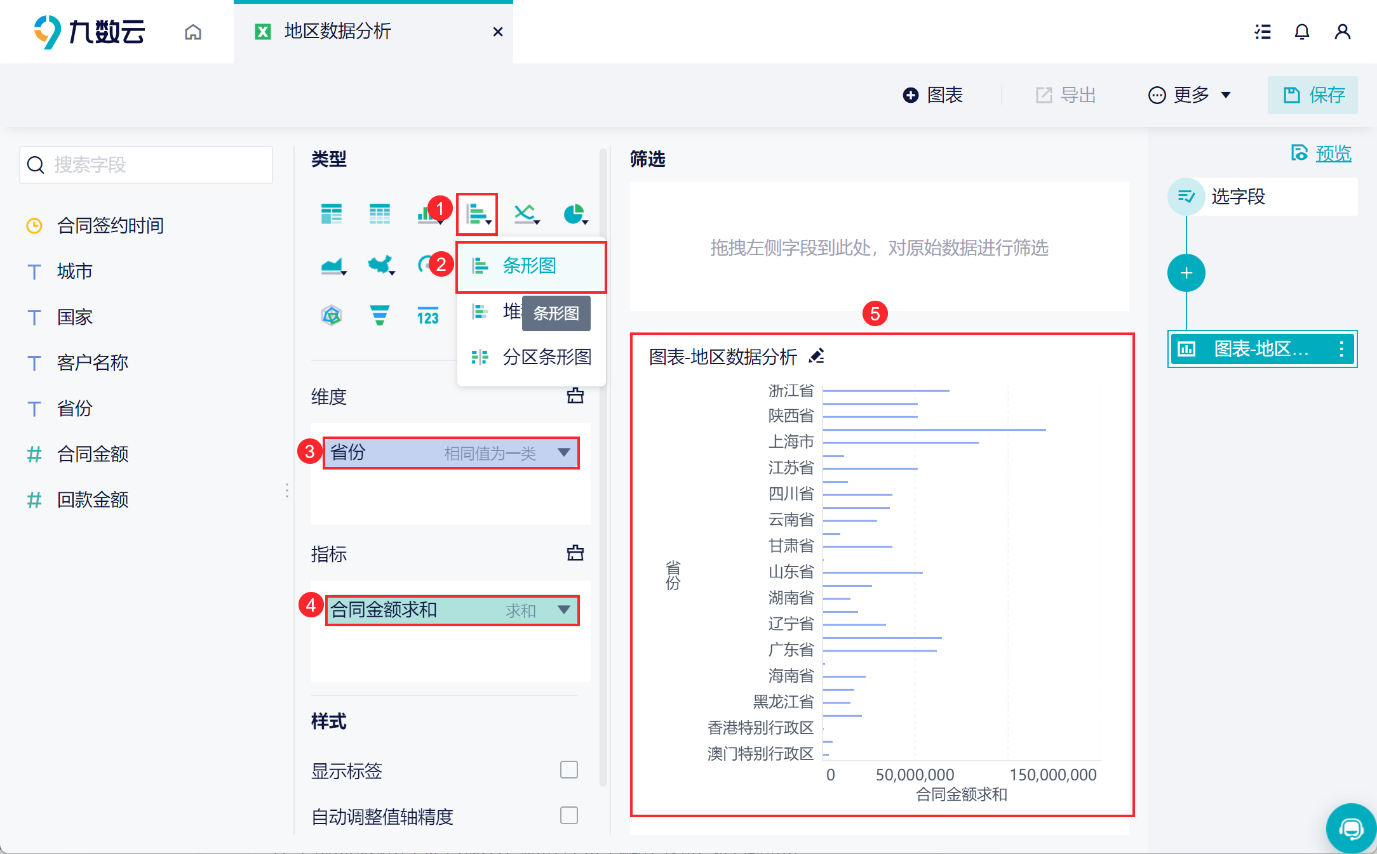Select the KPI number card icon
Viewport: 1377px width, 854px height.
point(427,315)
